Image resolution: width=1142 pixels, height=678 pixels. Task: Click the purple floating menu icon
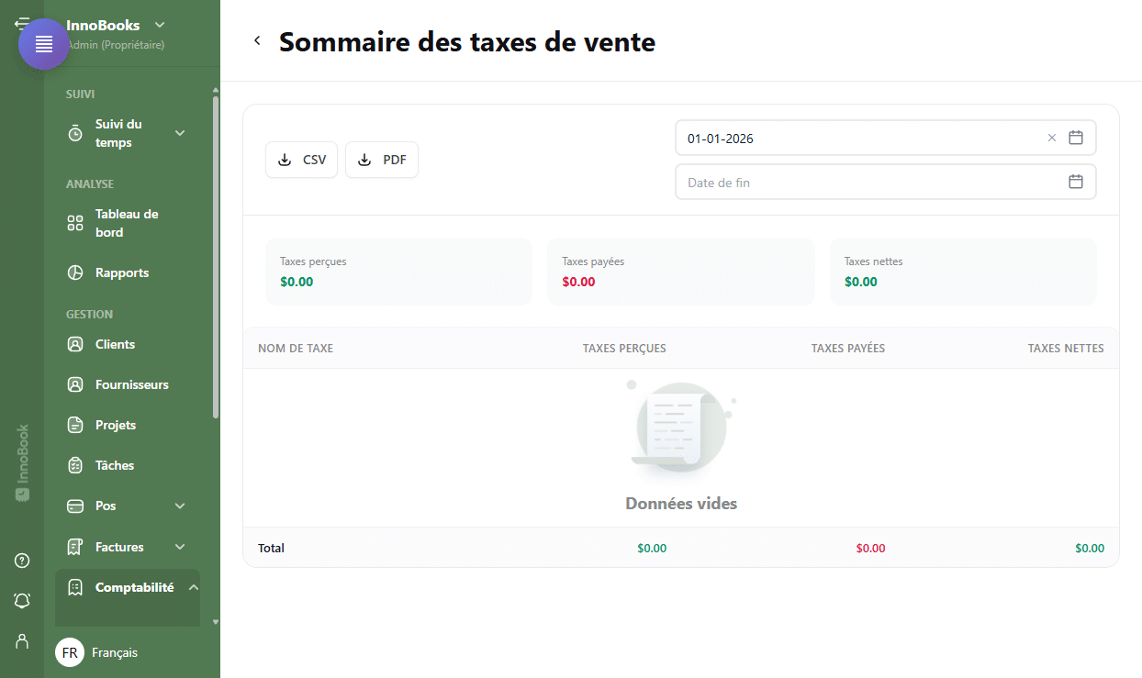coord(44,44)
